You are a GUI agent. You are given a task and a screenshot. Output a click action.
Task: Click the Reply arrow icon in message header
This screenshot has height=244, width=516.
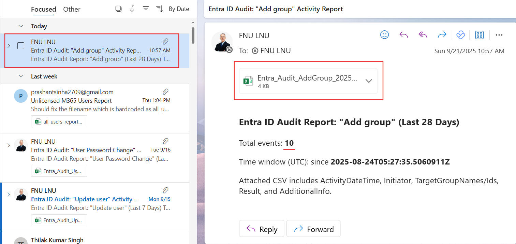(x=403, y=35)
